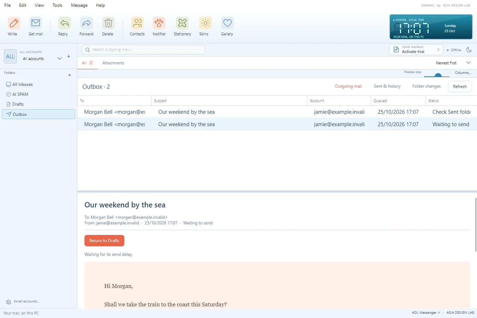The image size is (477, 318).
Task: Select the message with status Waiting to send
Action: tap(277, 124)
